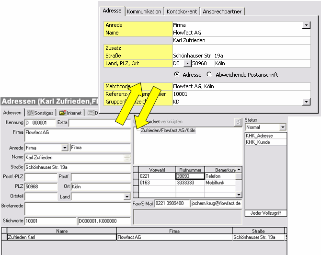Click the empty Ortsteil field
This screenshot has width=321, height=255.
click(41, 197)
